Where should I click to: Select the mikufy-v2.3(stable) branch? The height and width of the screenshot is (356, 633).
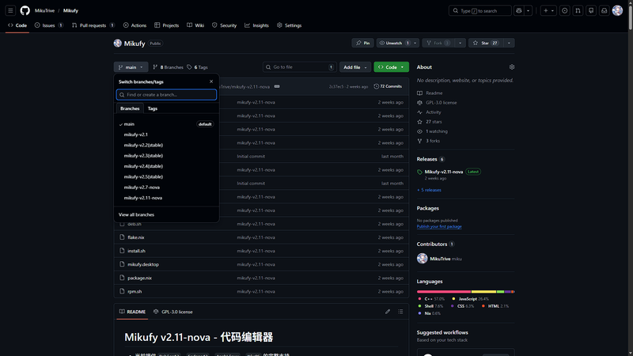click(143, 155)
